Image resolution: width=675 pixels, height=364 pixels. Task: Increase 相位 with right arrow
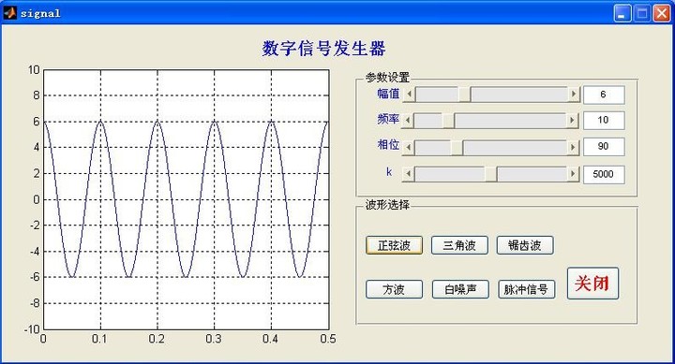click(573, 148)
